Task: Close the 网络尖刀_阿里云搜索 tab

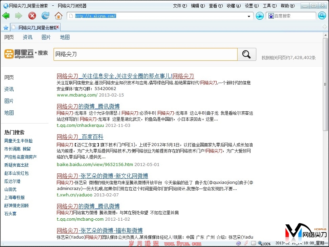Action: [57, 27]
